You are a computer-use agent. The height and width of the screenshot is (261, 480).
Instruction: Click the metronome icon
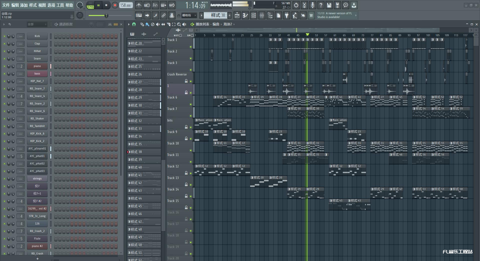(139, 5)
